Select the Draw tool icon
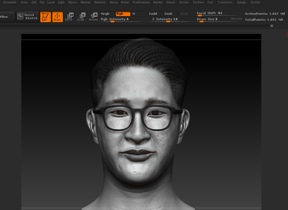Viewport: 288px width, 210px height. [x=57, y=17]
